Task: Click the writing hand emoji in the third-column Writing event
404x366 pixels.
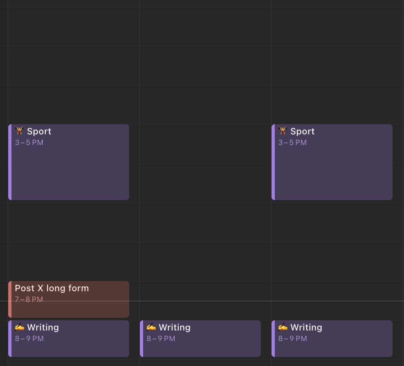Action: [283, 327]
